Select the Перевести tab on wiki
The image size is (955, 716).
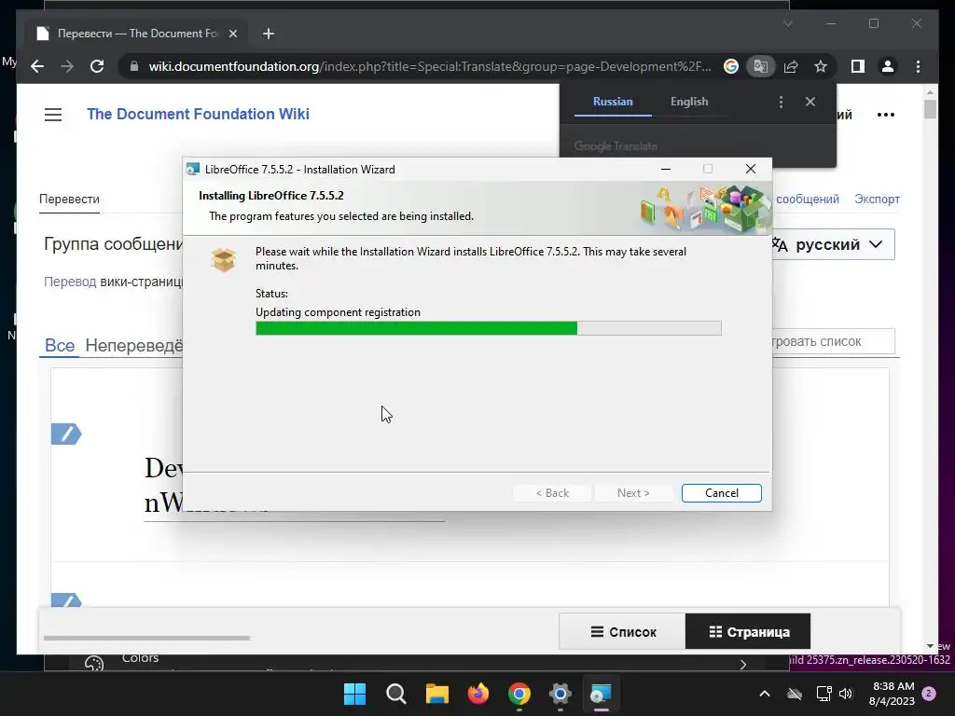(x=69, y=200)
